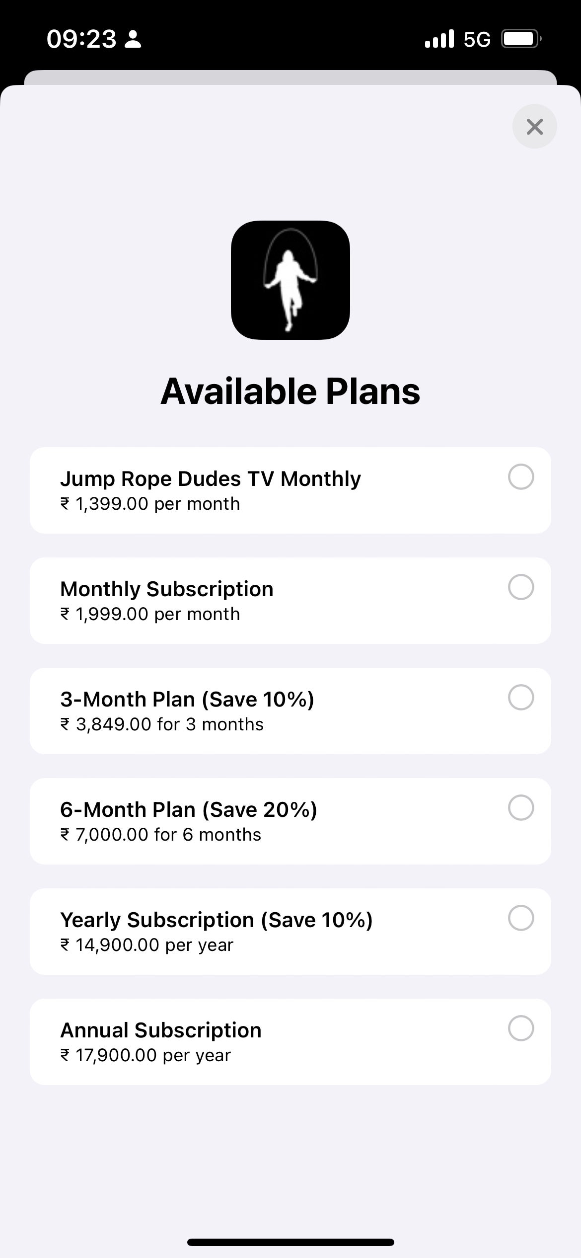Enable the 6-Month Plan radio button
581x1258 pixels.
point(521,808)
